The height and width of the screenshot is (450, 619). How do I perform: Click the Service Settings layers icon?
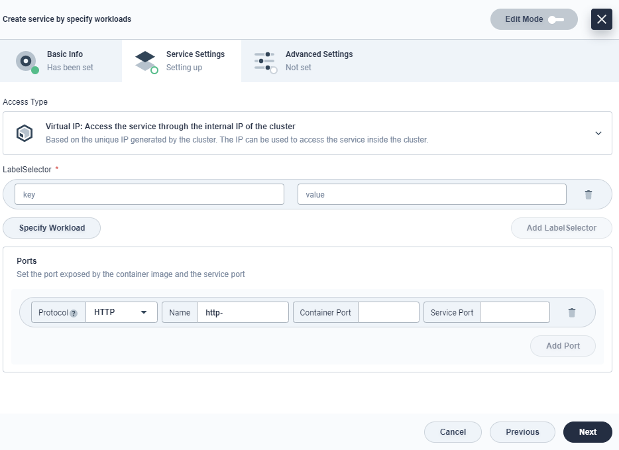[x=146, y=62]
